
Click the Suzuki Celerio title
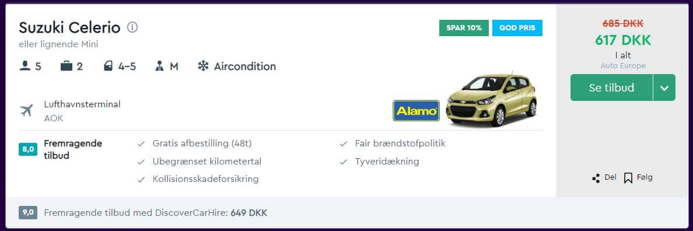tap(69, 28)
